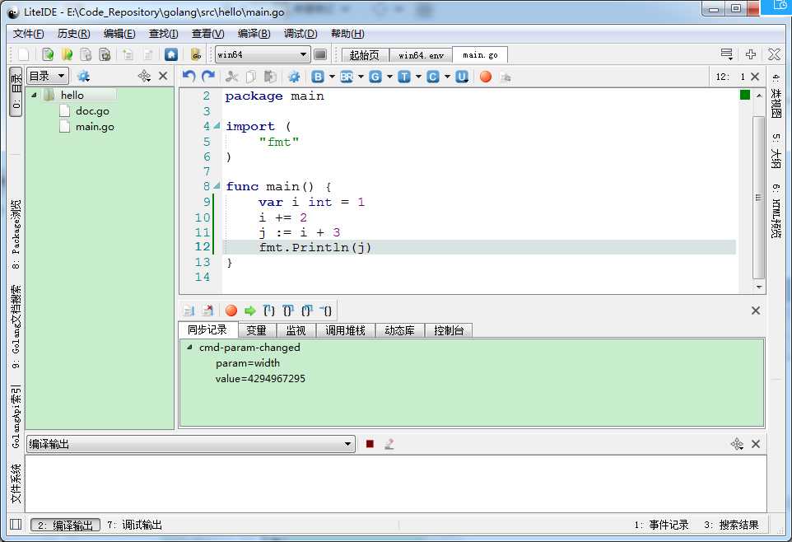Screen dimensions: 792x542
Task: Click on code line fmt.Println(j)
Action: 314,247
